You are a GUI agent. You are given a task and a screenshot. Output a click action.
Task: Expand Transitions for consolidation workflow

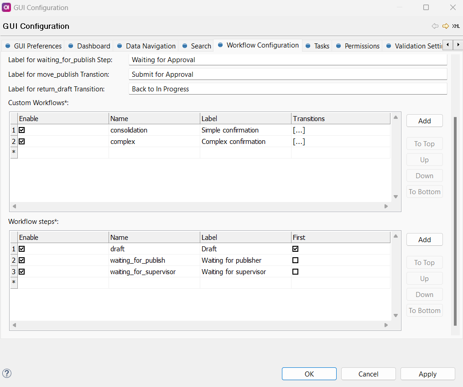tap(299, 130)
